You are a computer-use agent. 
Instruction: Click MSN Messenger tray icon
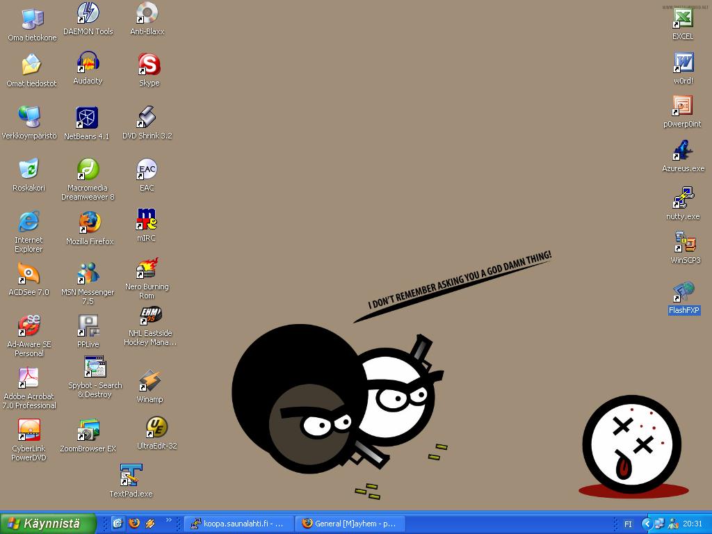[x=673, y=524]
